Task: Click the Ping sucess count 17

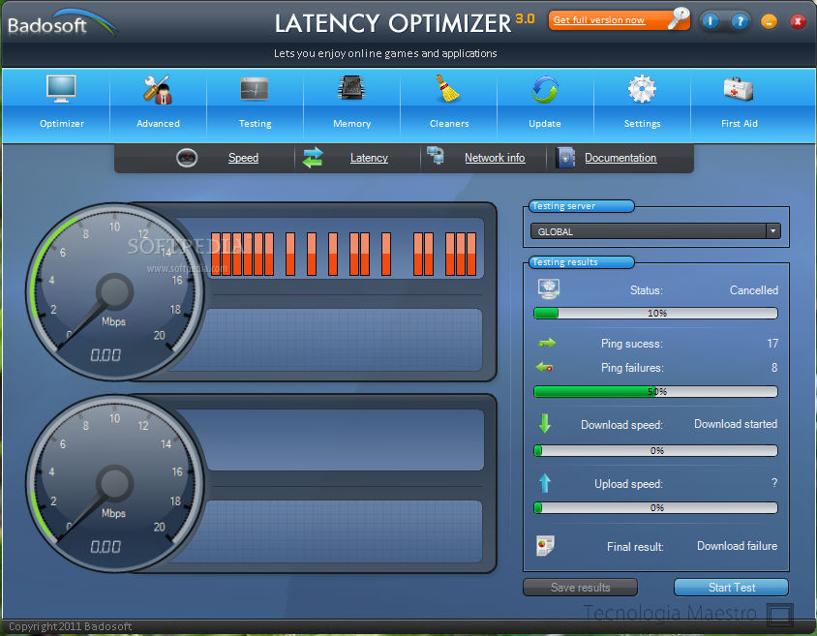Action: point(772,343)
